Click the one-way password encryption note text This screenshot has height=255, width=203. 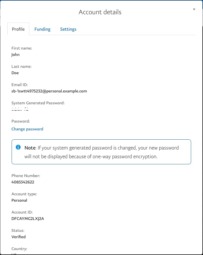coord(102,152)
